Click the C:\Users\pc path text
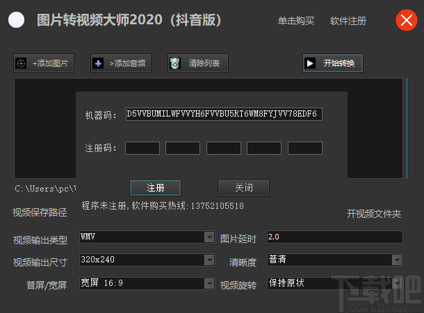 click(45, 189)
